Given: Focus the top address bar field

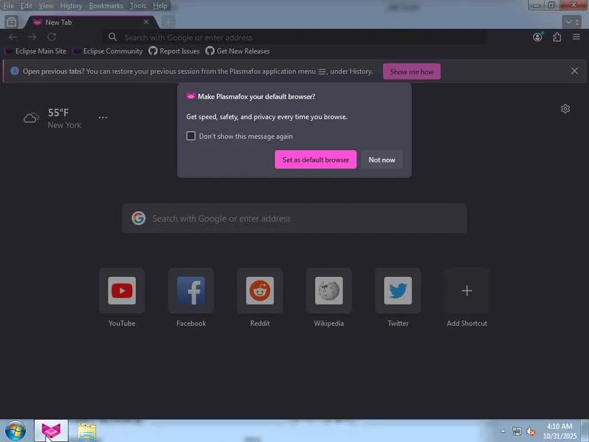Looking at the screenshot, I should [x=294, y=37].
